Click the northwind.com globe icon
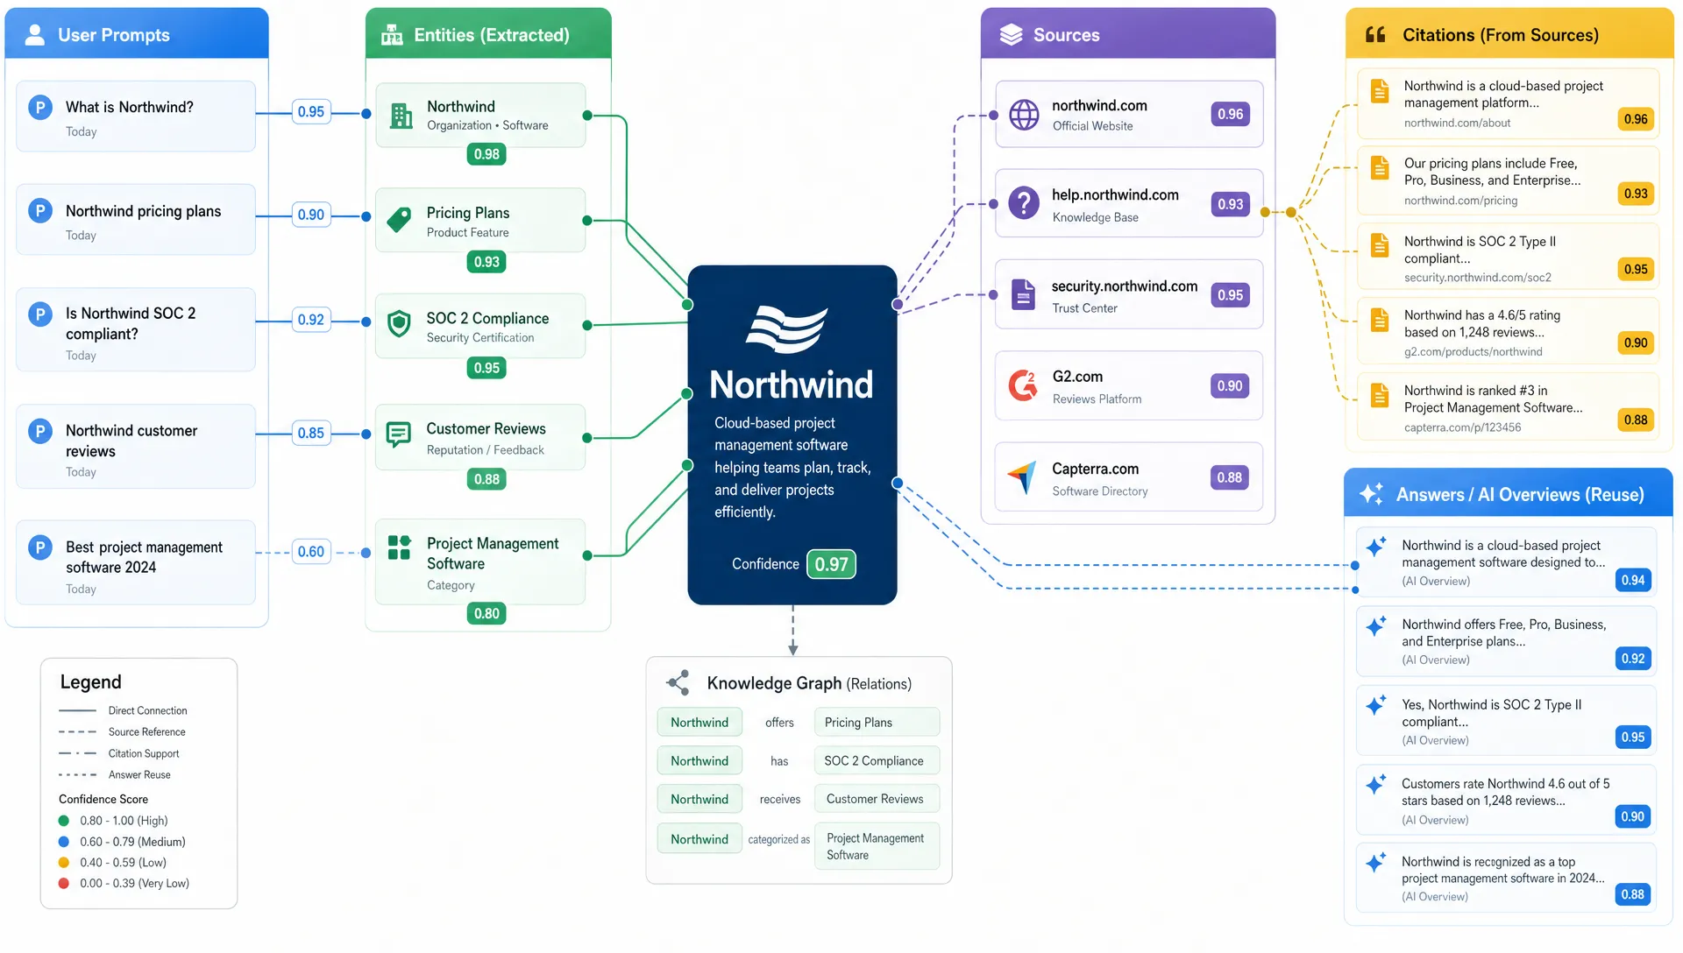This screenshot has height=953, width=1683. pos(1024,115)
